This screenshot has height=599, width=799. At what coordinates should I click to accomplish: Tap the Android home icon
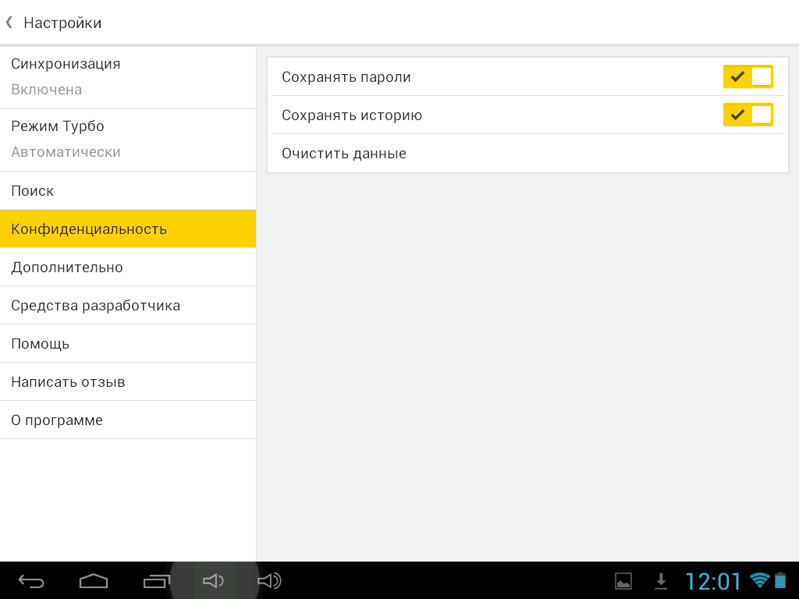(94, 580)
